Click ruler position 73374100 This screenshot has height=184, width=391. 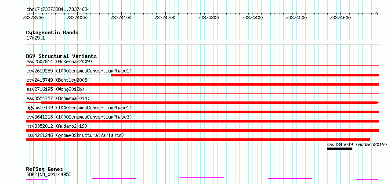pyautogui.click(x=121, y=18)
